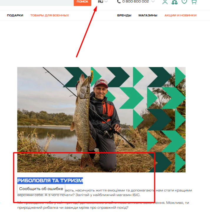Open the product comparison scales icon
The width and height of the screenshot is (210, 213).
point(174,2)
